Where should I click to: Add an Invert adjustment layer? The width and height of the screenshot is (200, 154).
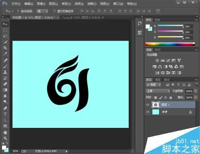pyautogui.click(x=157, y=73)
